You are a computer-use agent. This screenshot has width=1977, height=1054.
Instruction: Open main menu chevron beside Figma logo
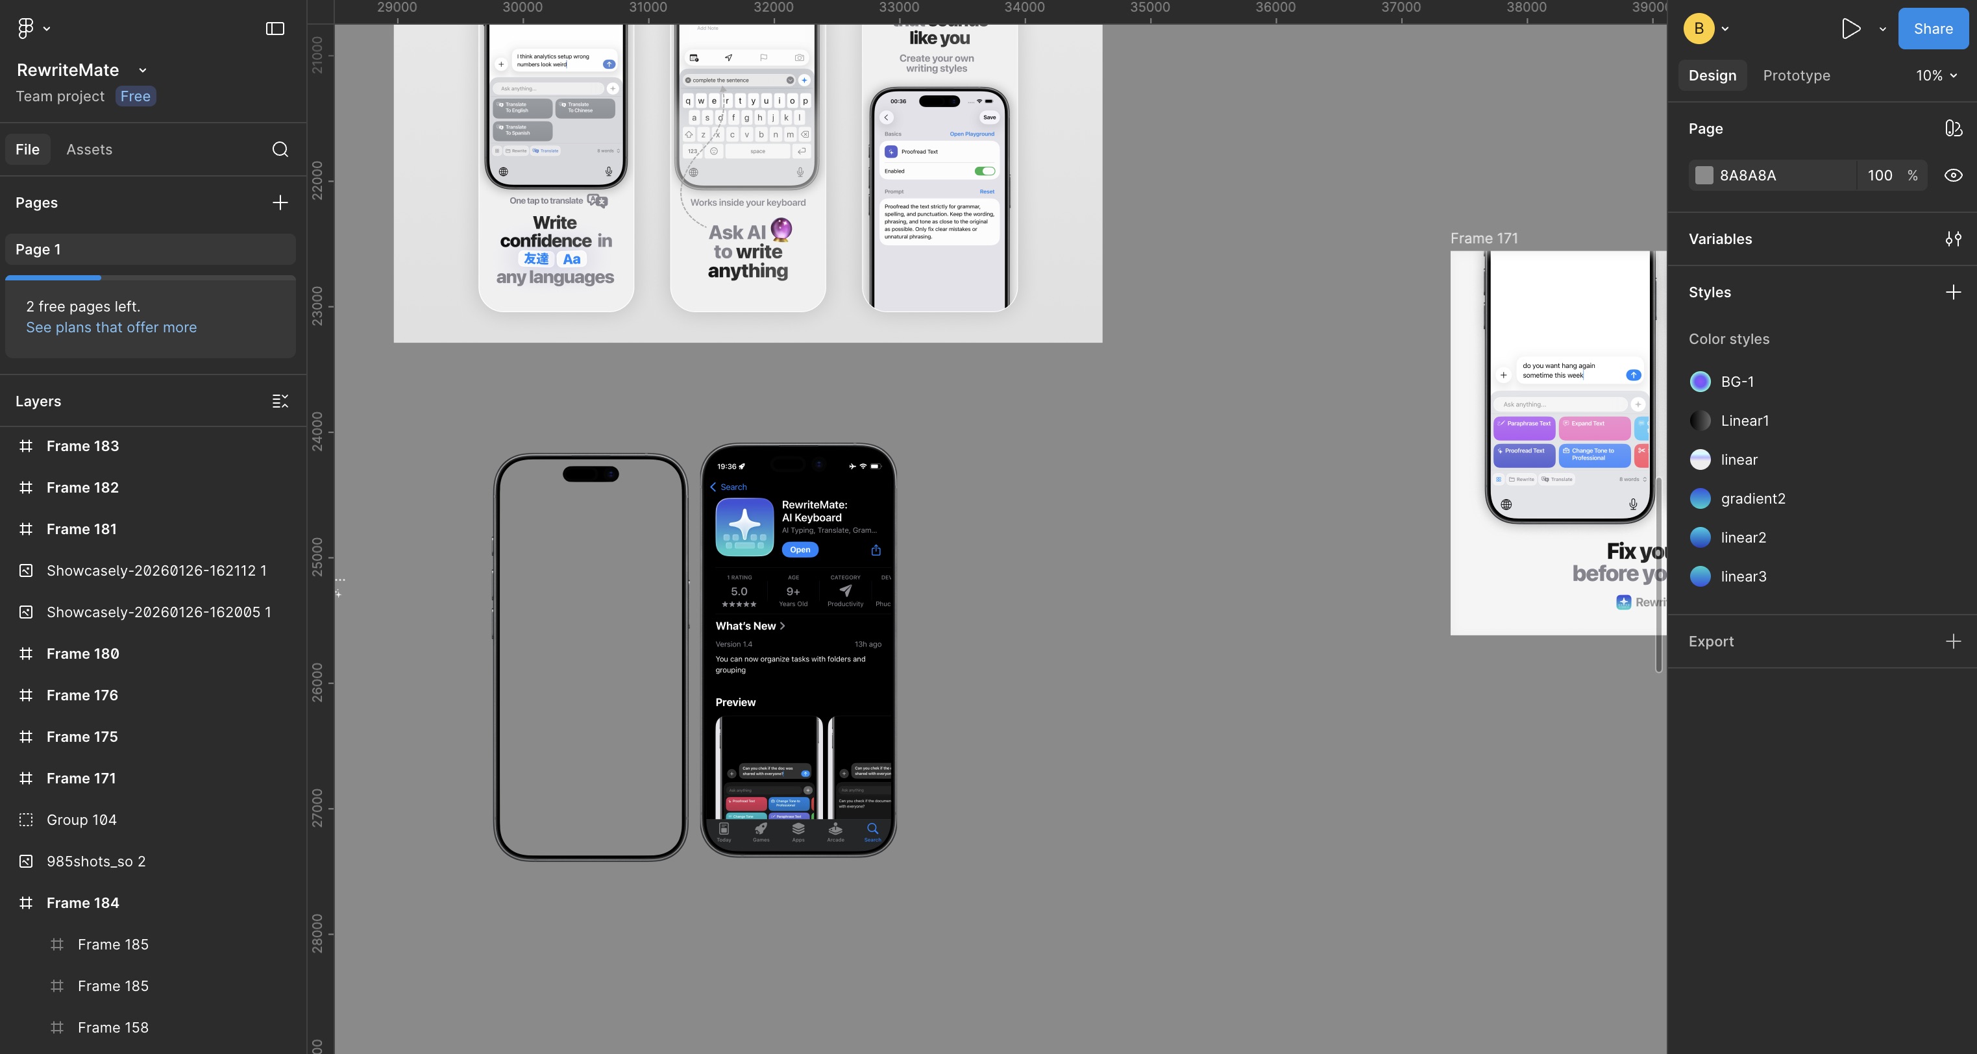pyautogui.click(x=47, y=29)
